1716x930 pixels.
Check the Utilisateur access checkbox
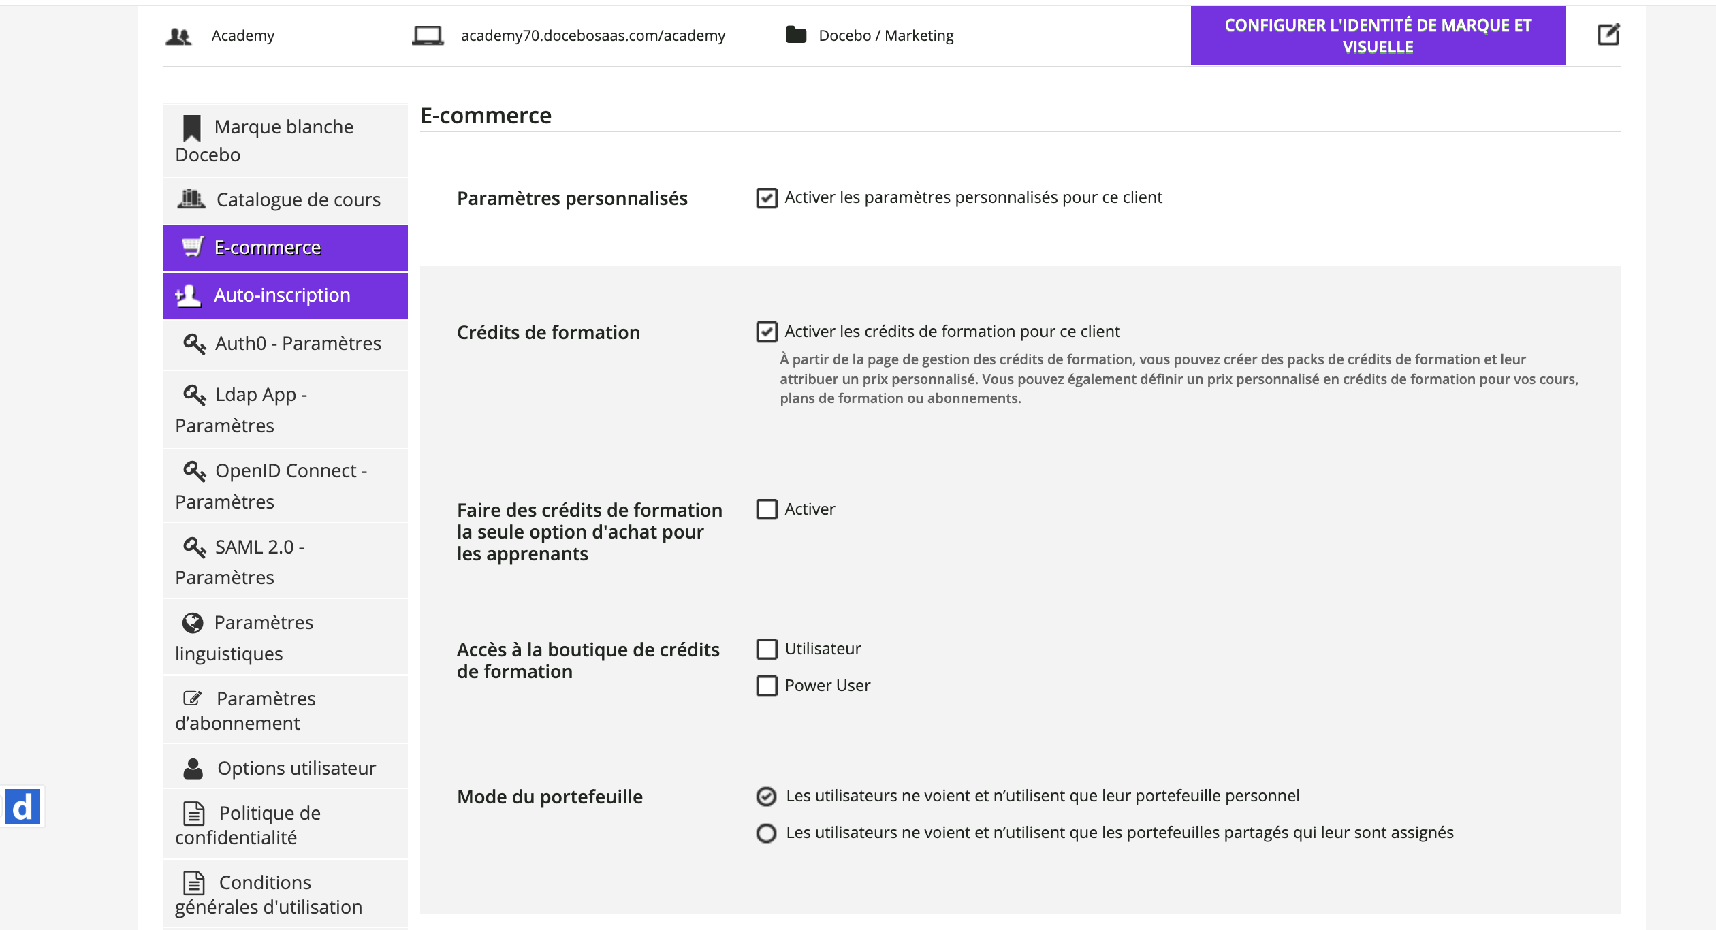click(767, 649)
